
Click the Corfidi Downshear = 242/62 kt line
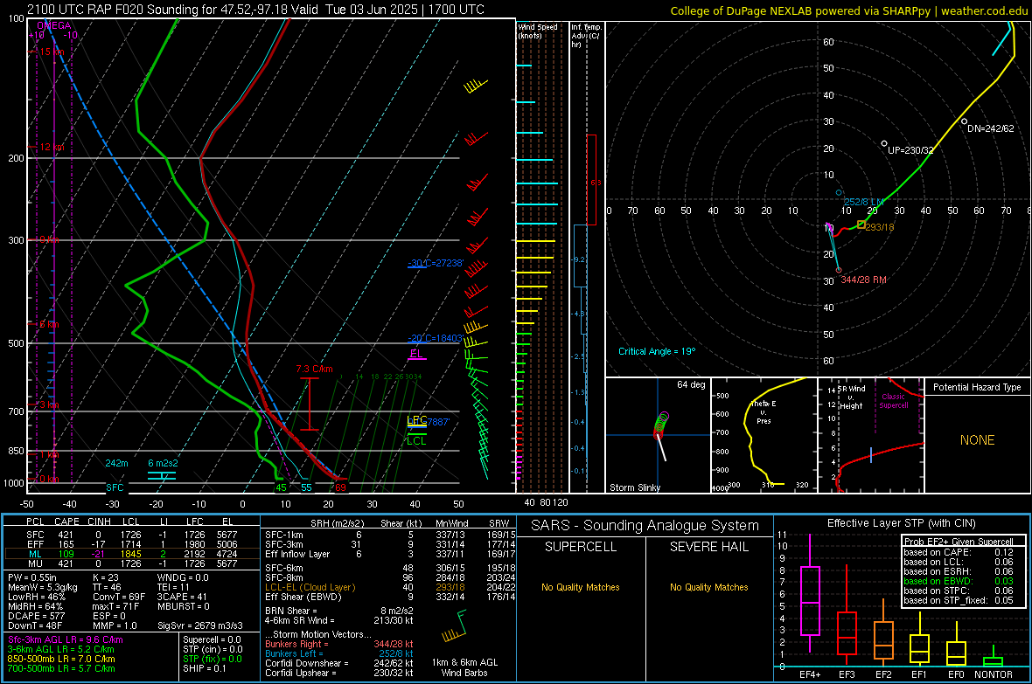[x=339, y=663]
